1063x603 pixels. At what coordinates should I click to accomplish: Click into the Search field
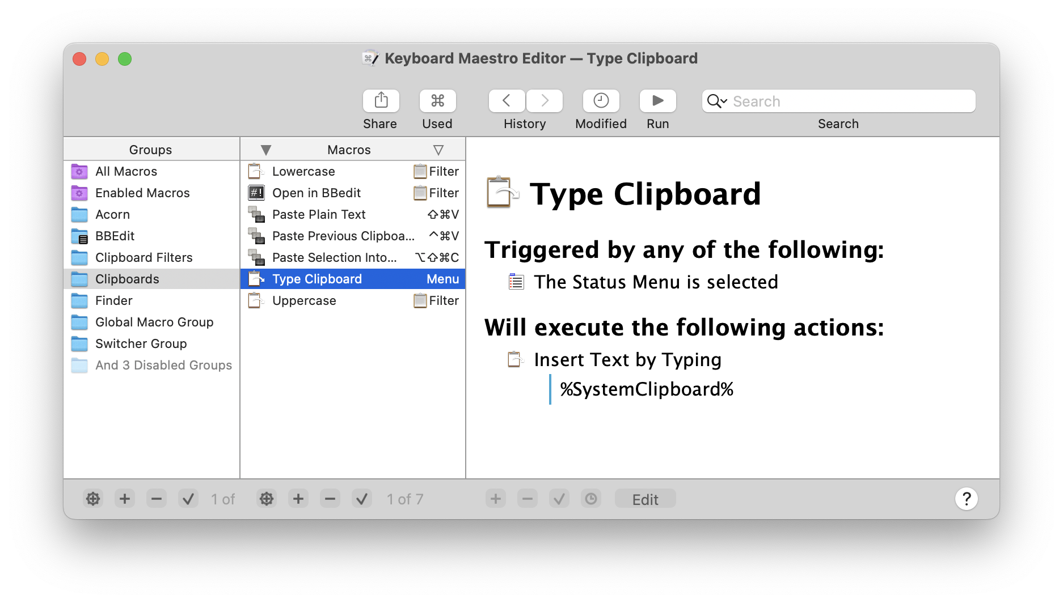point(851,101)
